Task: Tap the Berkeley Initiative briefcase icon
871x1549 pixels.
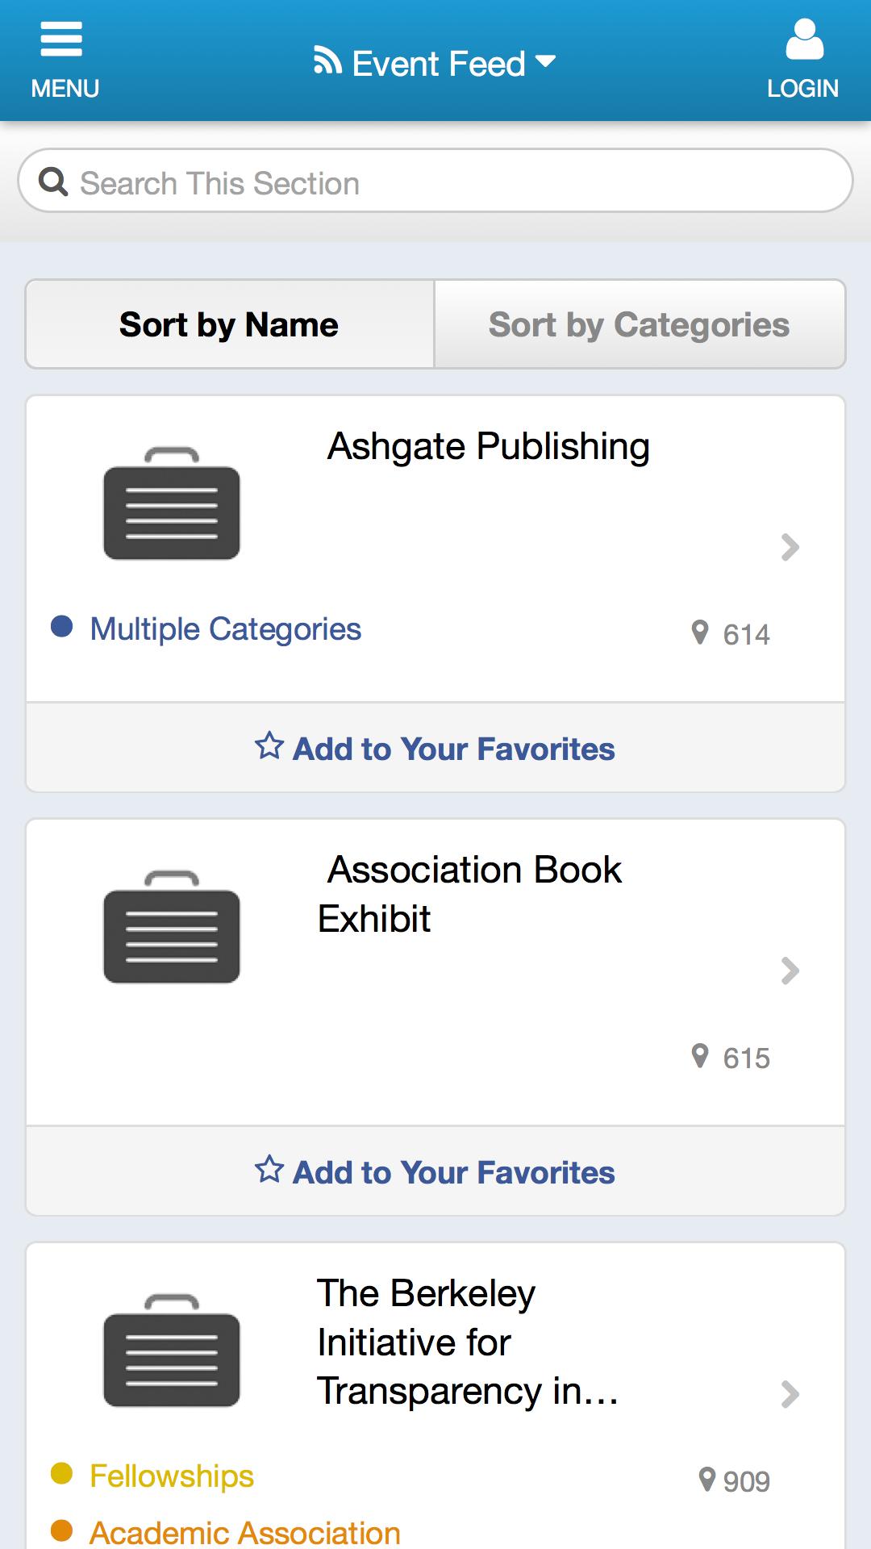Action: [x=172, y=1351]
